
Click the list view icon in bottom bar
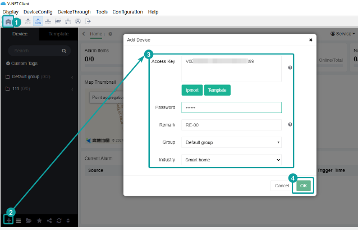(19, 220)
